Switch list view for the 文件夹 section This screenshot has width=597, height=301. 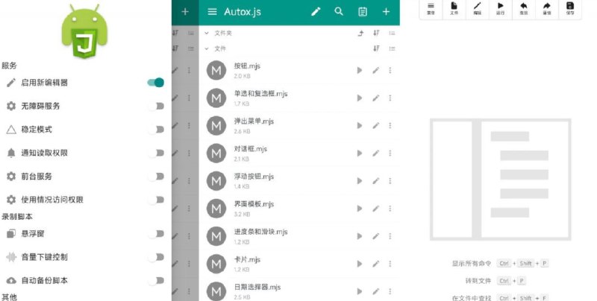point(392,33)
